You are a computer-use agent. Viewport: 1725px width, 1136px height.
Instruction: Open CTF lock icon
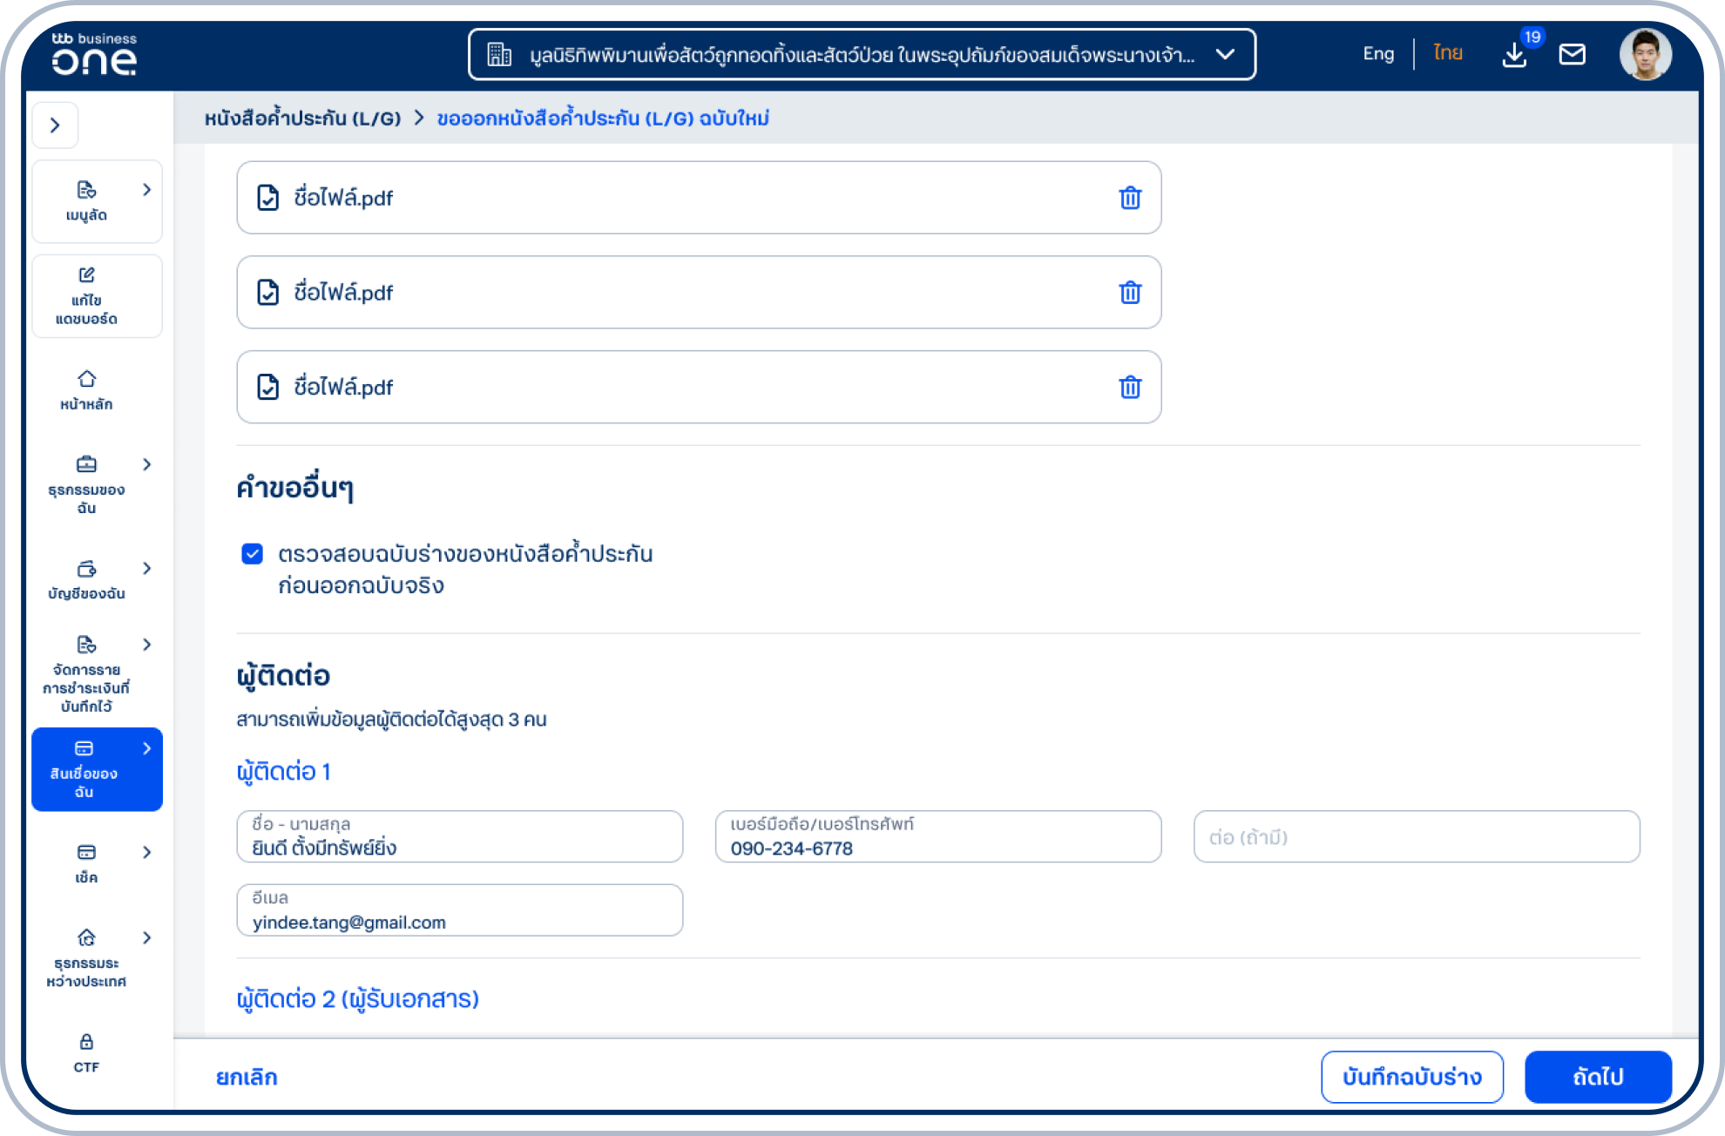coord(86,1042)
